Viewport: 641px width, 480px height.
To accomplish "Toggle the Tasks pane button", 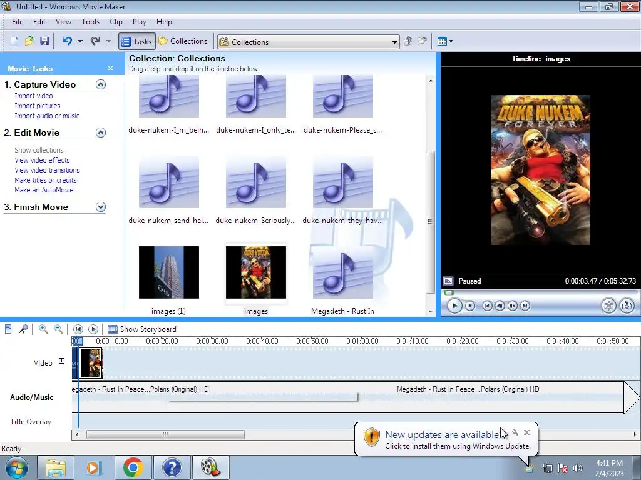I will pyautogui.click(x=137, y=41).
